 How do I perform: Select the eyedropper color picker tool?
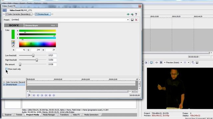(x=13, y=46)
